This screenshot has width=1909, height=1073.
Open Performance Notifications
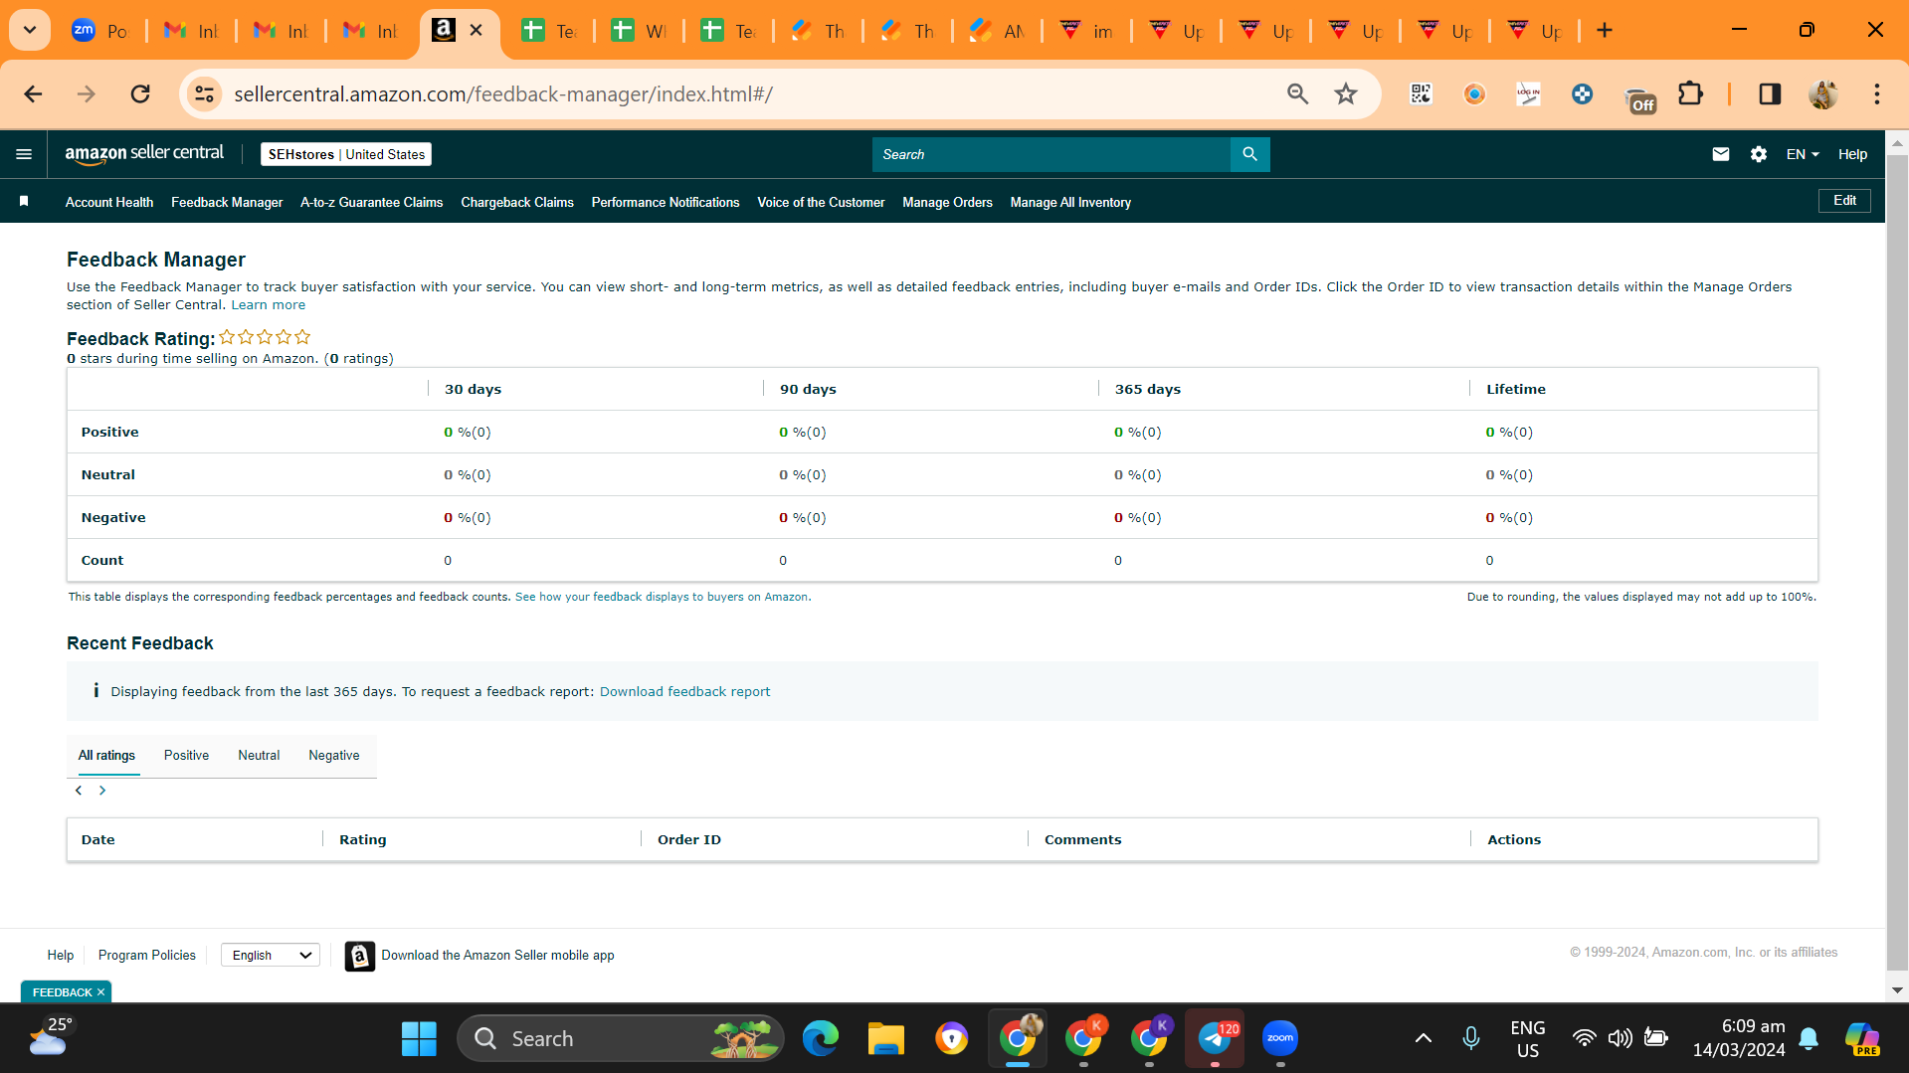click(x=666, y=202)
